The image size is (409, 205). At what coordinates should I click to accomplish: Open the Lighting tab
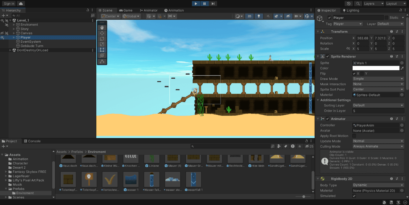click(351, 10)
